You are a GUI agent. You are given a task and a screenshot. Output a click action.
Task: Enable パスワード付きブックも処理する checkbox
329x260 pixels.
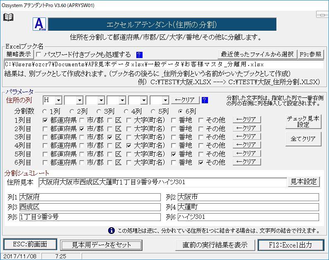point(39,54)
